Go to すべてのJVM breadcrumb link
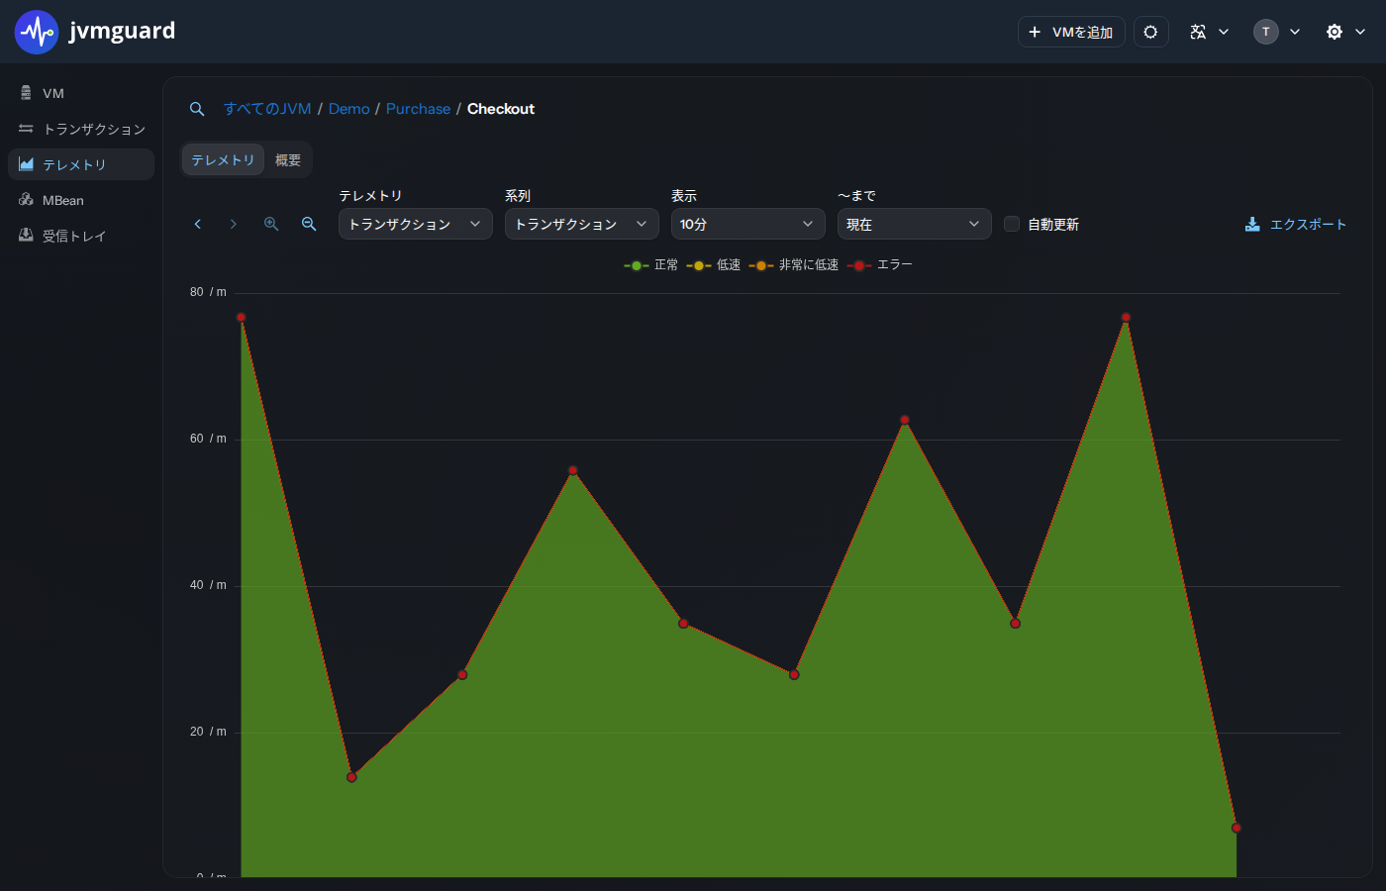 (267, 109)
